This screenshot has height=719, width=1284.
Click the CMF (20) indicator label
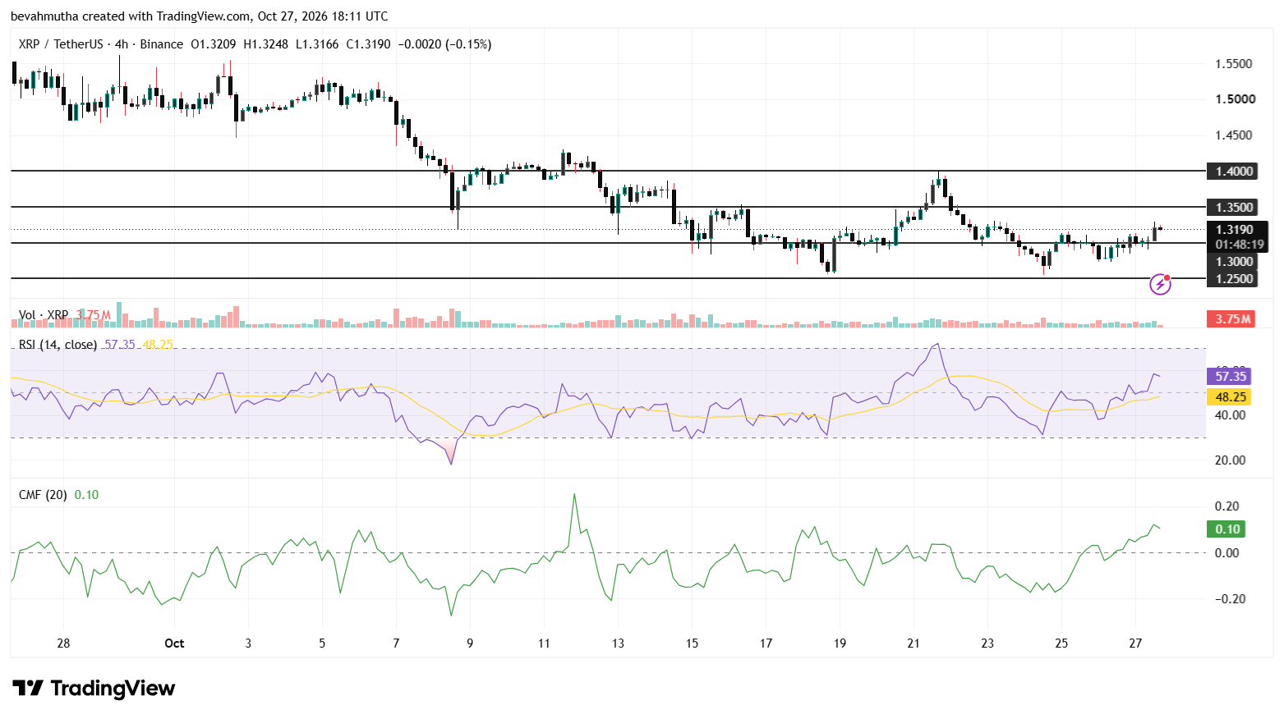[43, 495]
